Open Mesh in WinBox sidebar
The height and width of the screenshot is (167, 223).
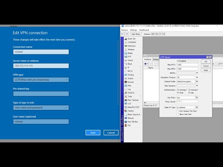130,64
